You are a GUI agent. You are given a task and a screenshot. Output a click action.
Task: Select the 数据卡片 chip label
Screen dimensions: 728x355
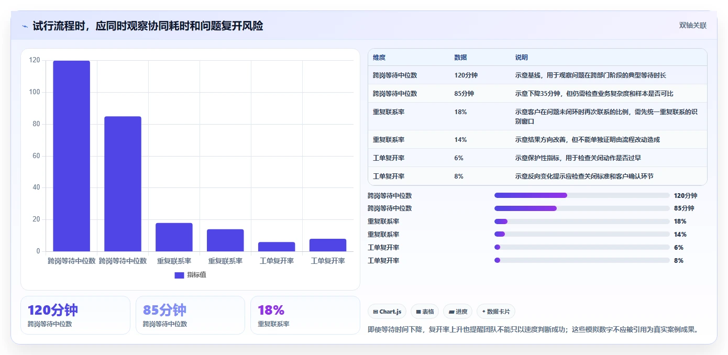pyautogui.click(x=498, y=312)
